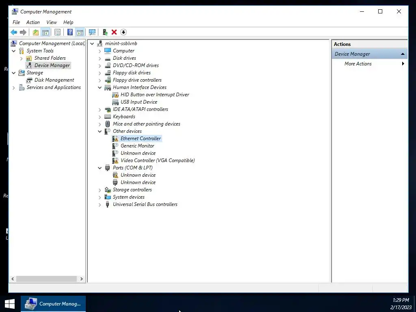This screenshot has height=312, width=416.
Task: Expand Universal Serial Bus controllers category
Action: tap(100, 205)
